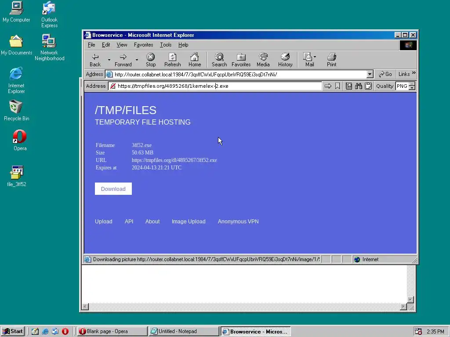Image resolution: width=450 pixels, height=337 pixels.
Task: Decrease Quality with down stepper arrow
Action: [412, 88]
